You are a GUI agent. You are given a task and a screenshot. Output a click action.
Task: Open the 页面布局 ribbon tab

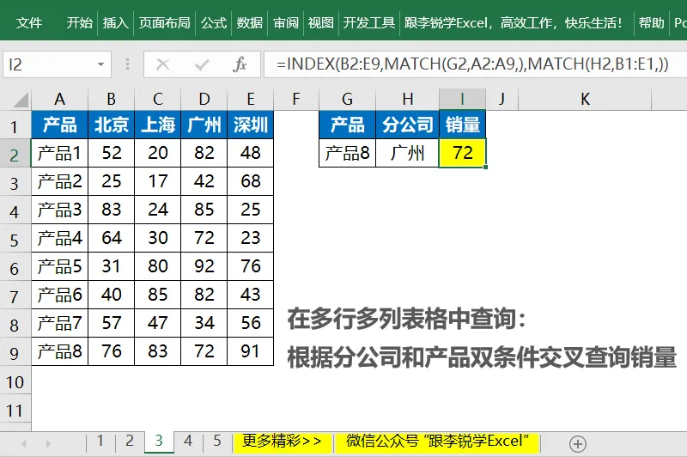tap(165, 22)
